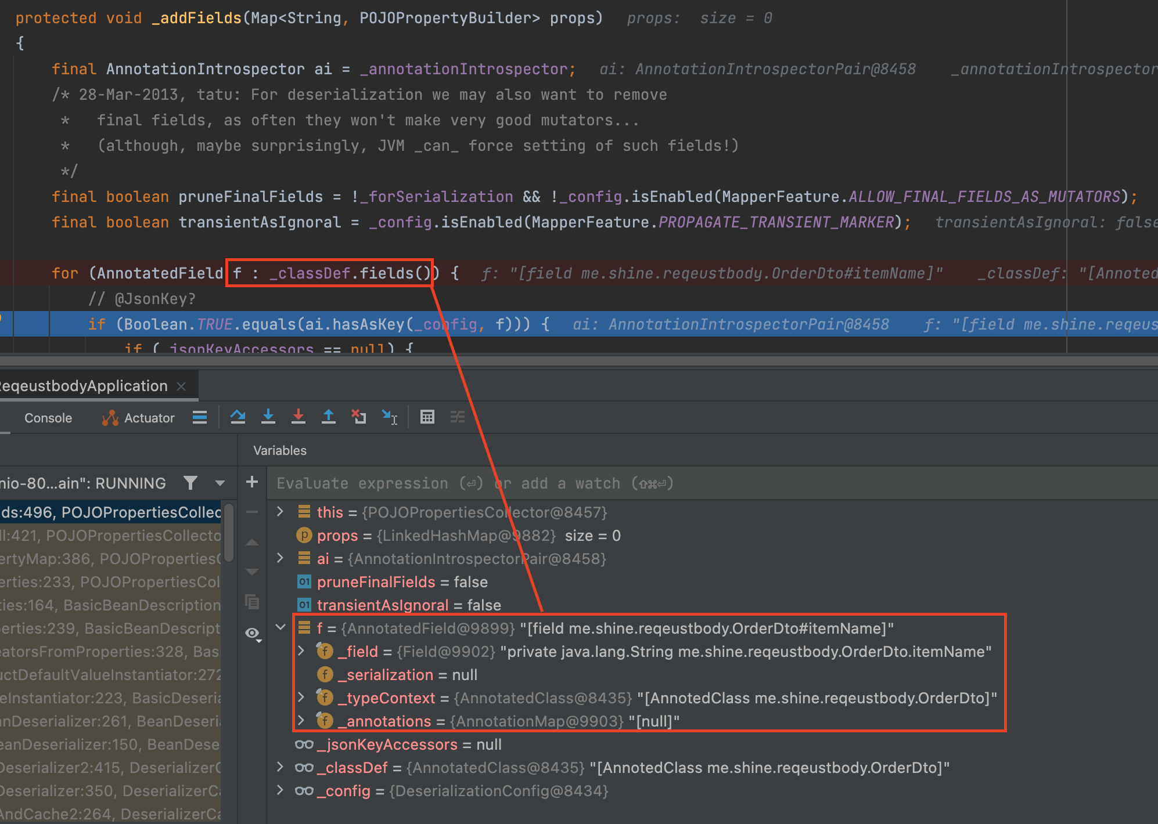Expand the _classDef variable node

[x=280, y=767]
